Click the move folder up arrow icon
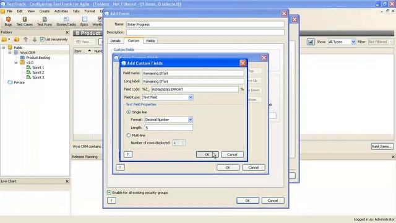 click(x=25, y=40)
